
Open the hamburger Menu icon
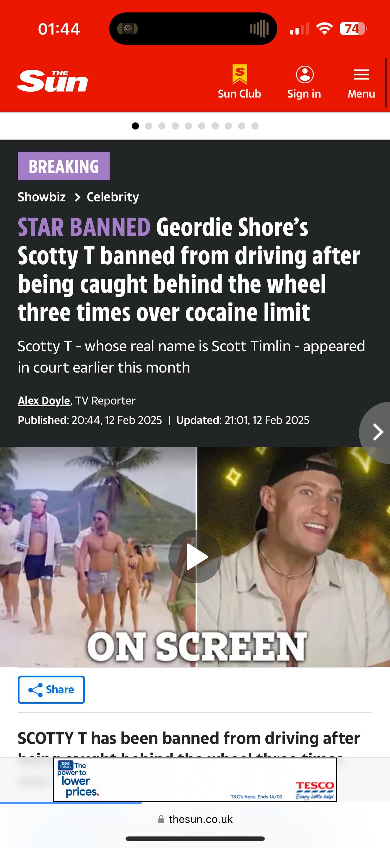click(361, 75)
